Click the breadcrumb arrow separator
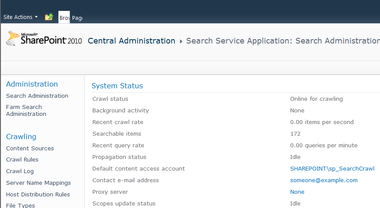The height and width of the screenshot is (208, 380). [181, 41]
